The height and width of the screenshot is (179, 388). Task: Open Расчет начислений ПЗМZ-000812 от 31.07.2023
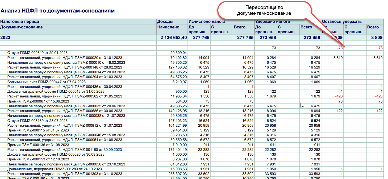[65, 125]
